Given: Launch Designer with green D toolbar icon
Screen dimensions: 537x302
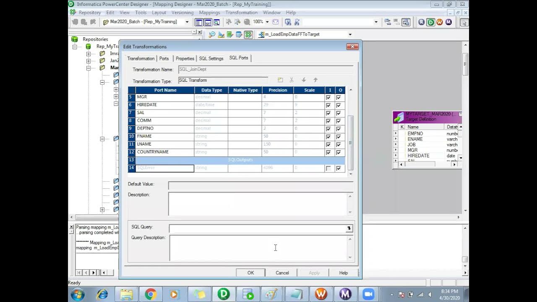Looking at the screenshot, I should tap(430, 22).
